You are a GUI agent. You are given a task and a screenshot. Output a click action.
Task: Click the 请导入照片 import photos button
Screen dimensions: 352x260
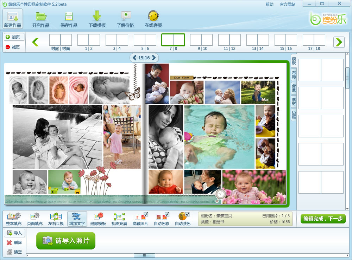point(66,241)
